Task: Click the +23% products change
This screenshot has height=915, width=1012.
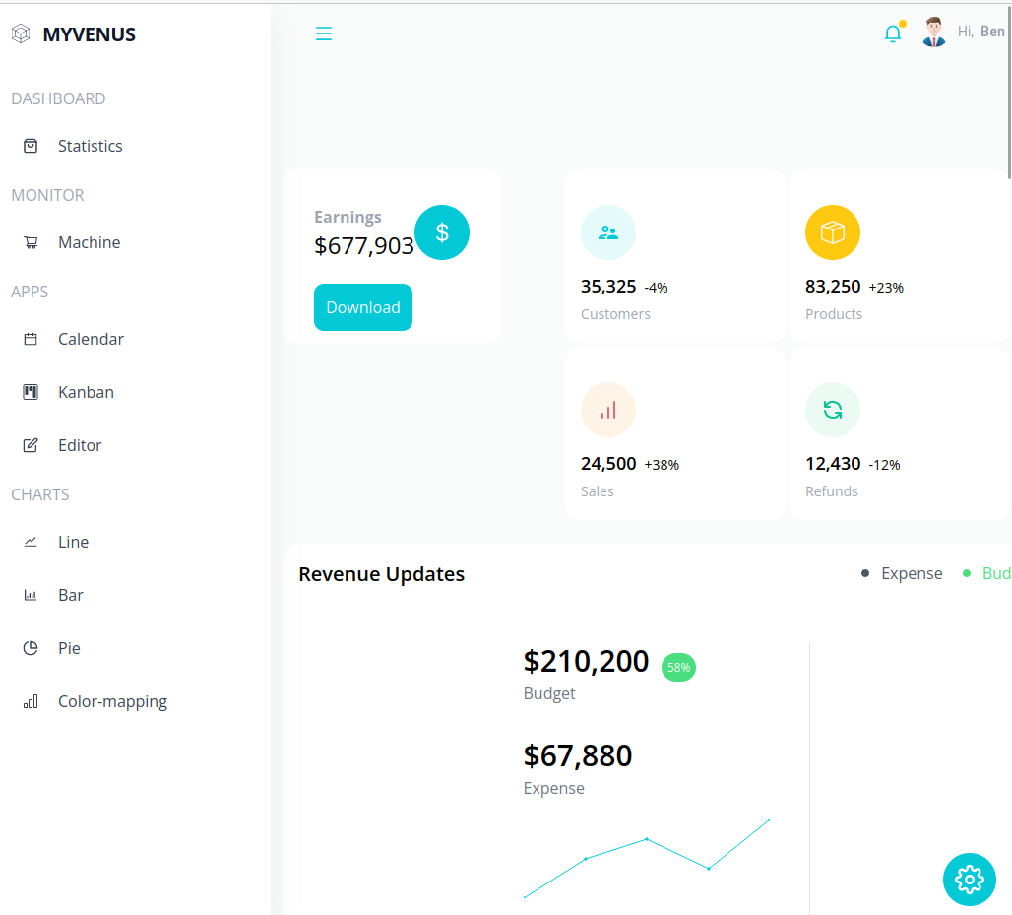Action: tap(886, 288)
